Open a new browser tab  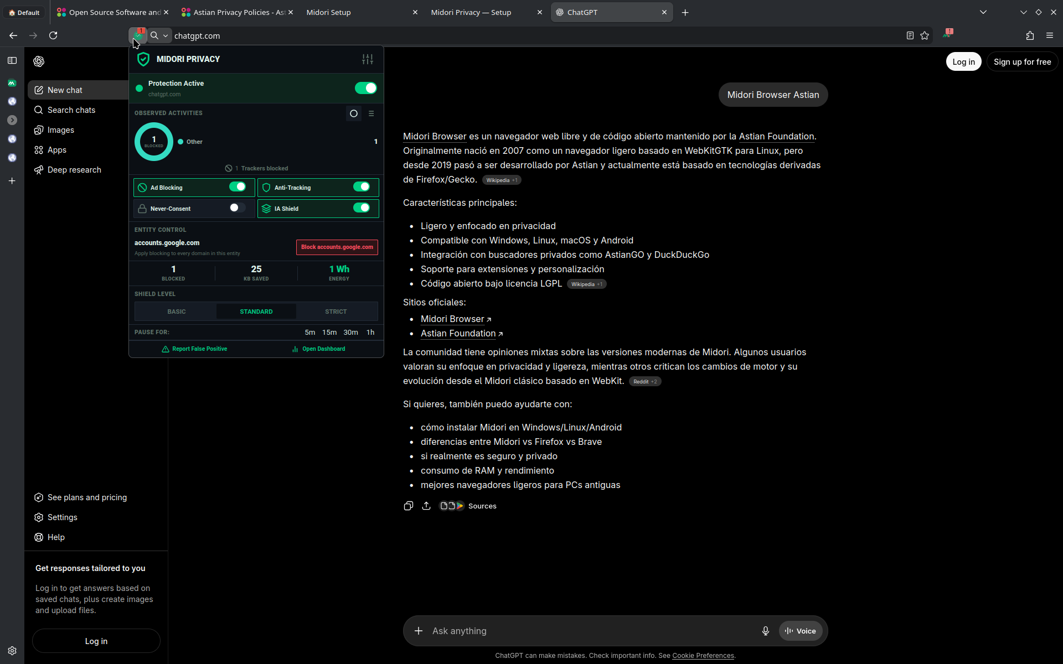click(685, 12)
